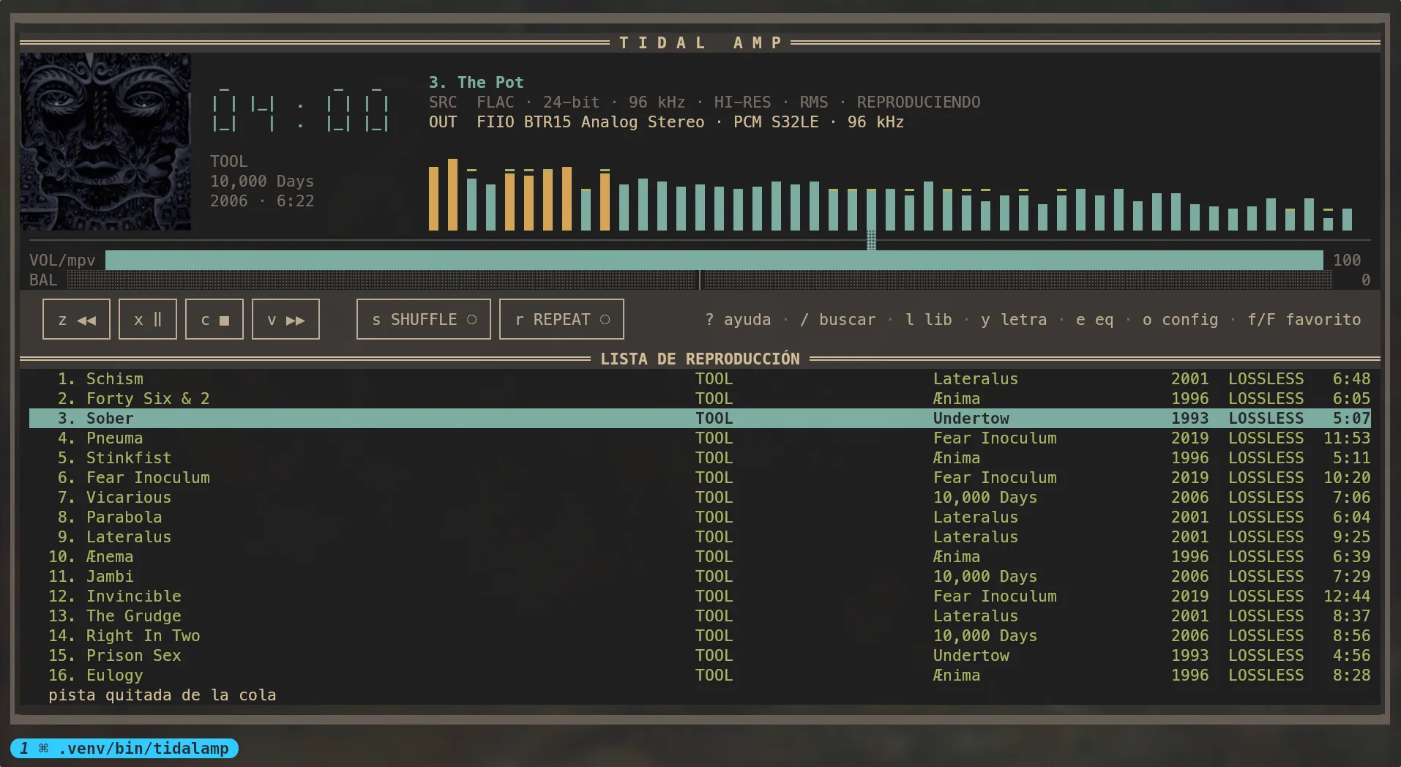Click the 10,000 Days album label near cover
The image size is (1401, 767).
pyautogui.click(x=262, y=182)
